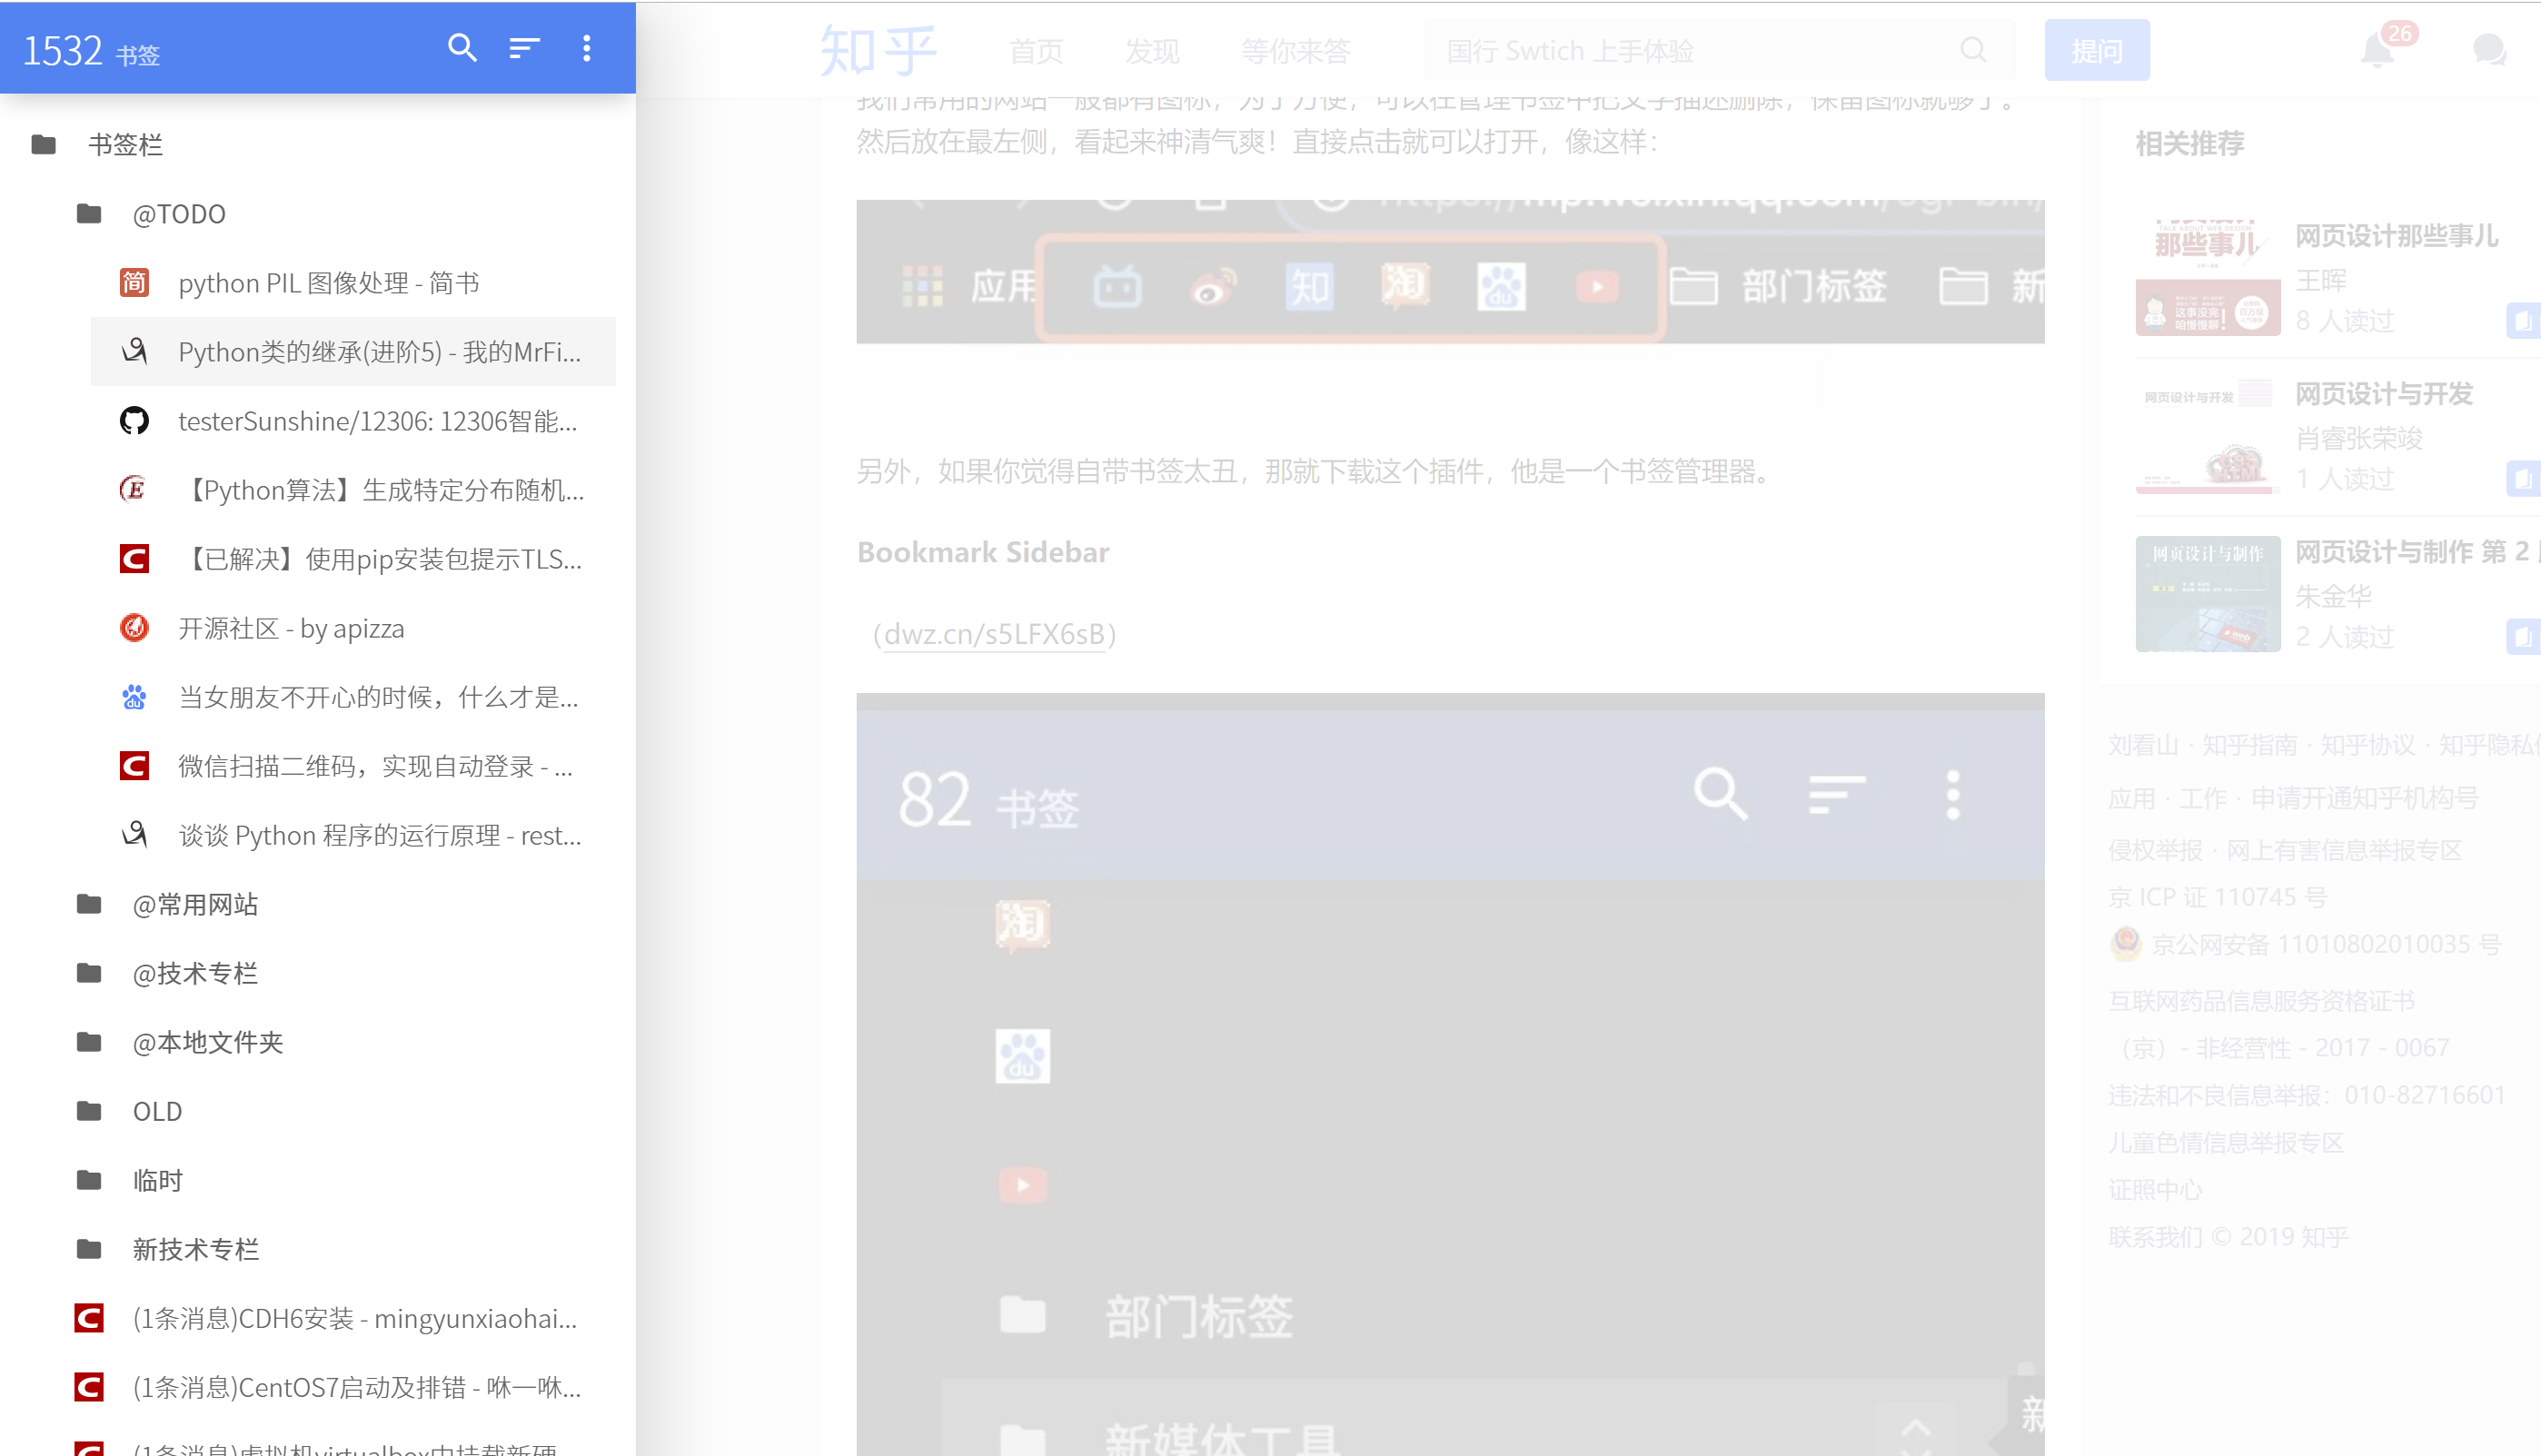Click 网页设计那些事儿 book cover thumbnail

tap(2208, 277)
